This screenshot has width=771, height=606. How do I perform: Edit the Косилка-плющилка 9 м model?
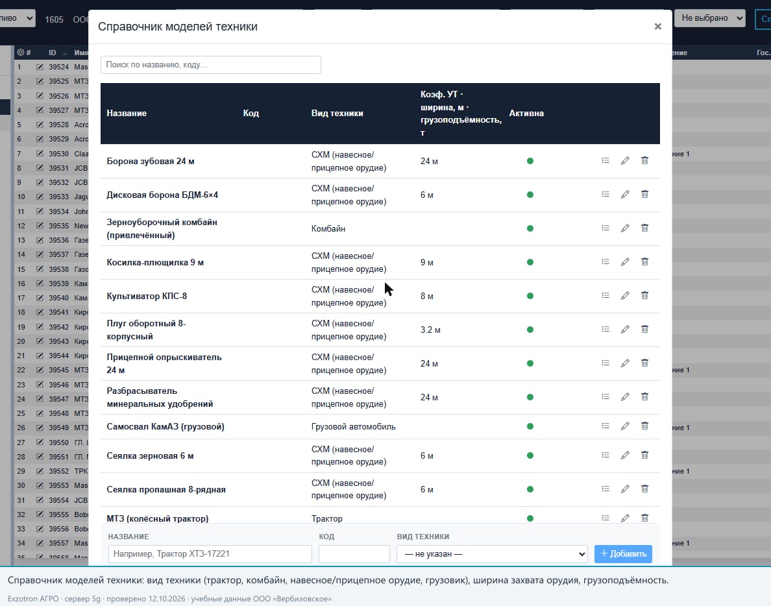pos(625,262)
